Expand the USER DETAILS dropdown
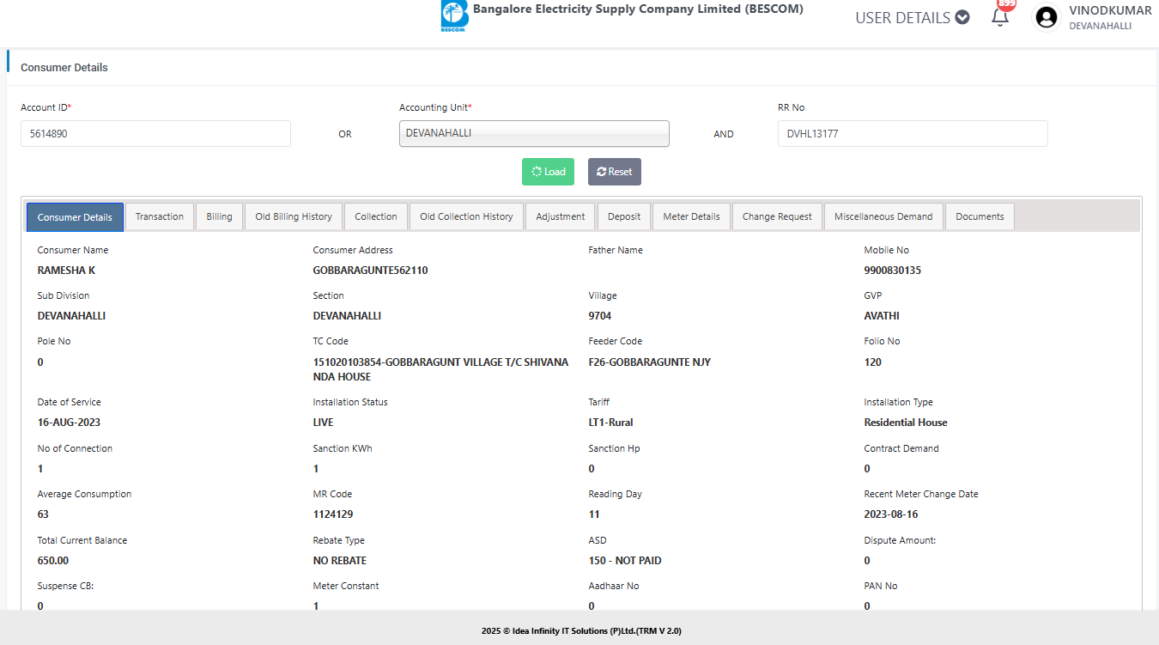Image resolution: width=1159 pixels, height=645 pixels. coord(912,17)
